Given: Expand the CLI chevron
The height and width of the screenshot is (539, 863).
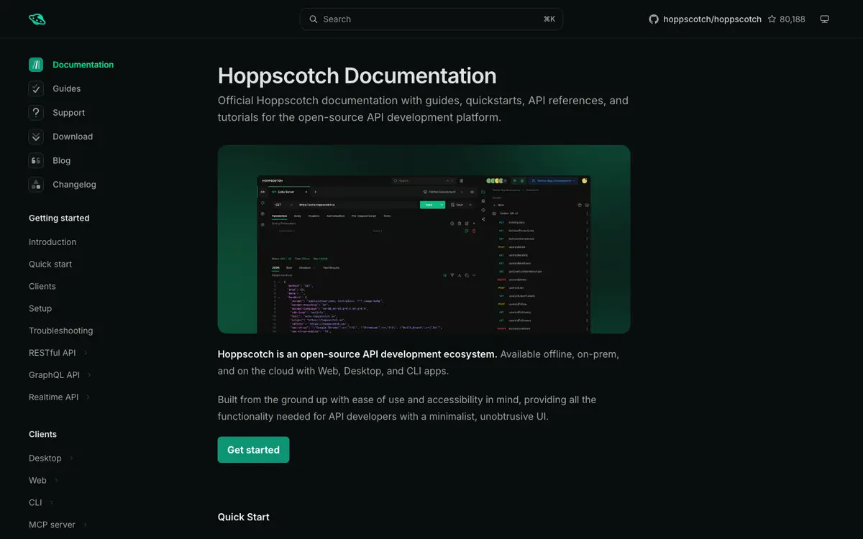Looking at the screenshot, I should [x=52, y=503].
